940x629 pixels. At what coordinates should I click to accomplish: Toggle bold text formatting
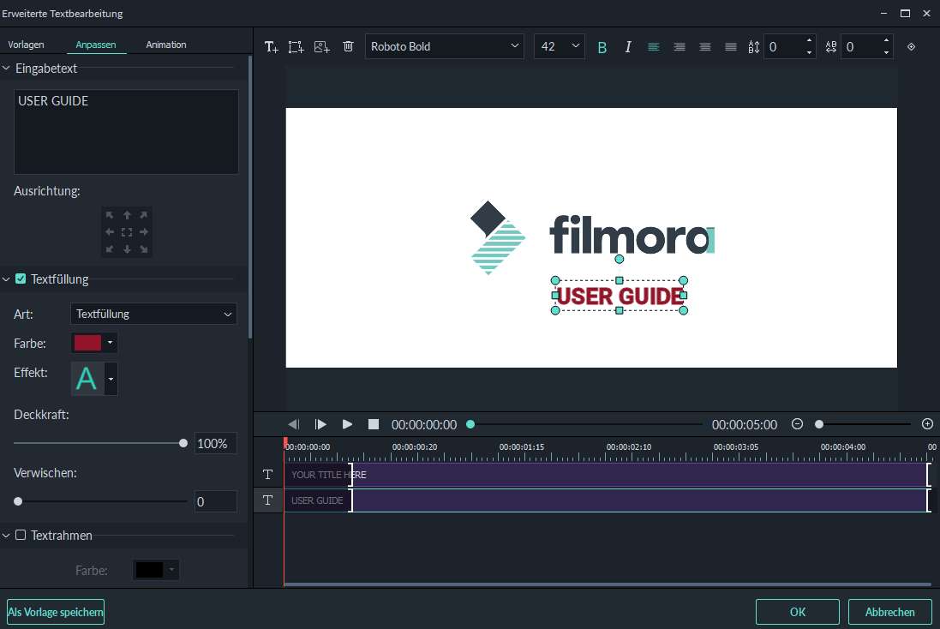(602, 47)
